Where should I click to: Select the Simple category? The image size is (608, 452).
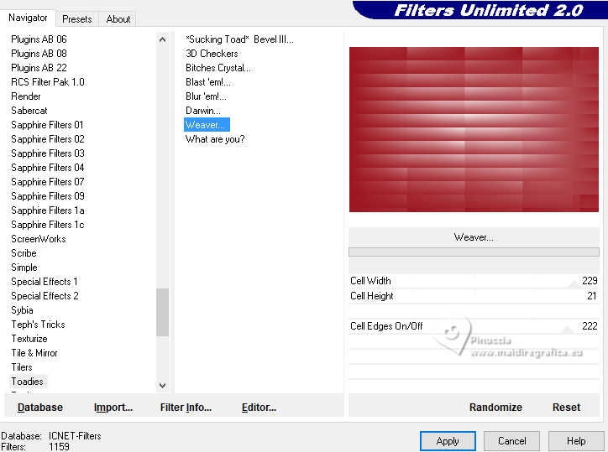coord(24,268)
